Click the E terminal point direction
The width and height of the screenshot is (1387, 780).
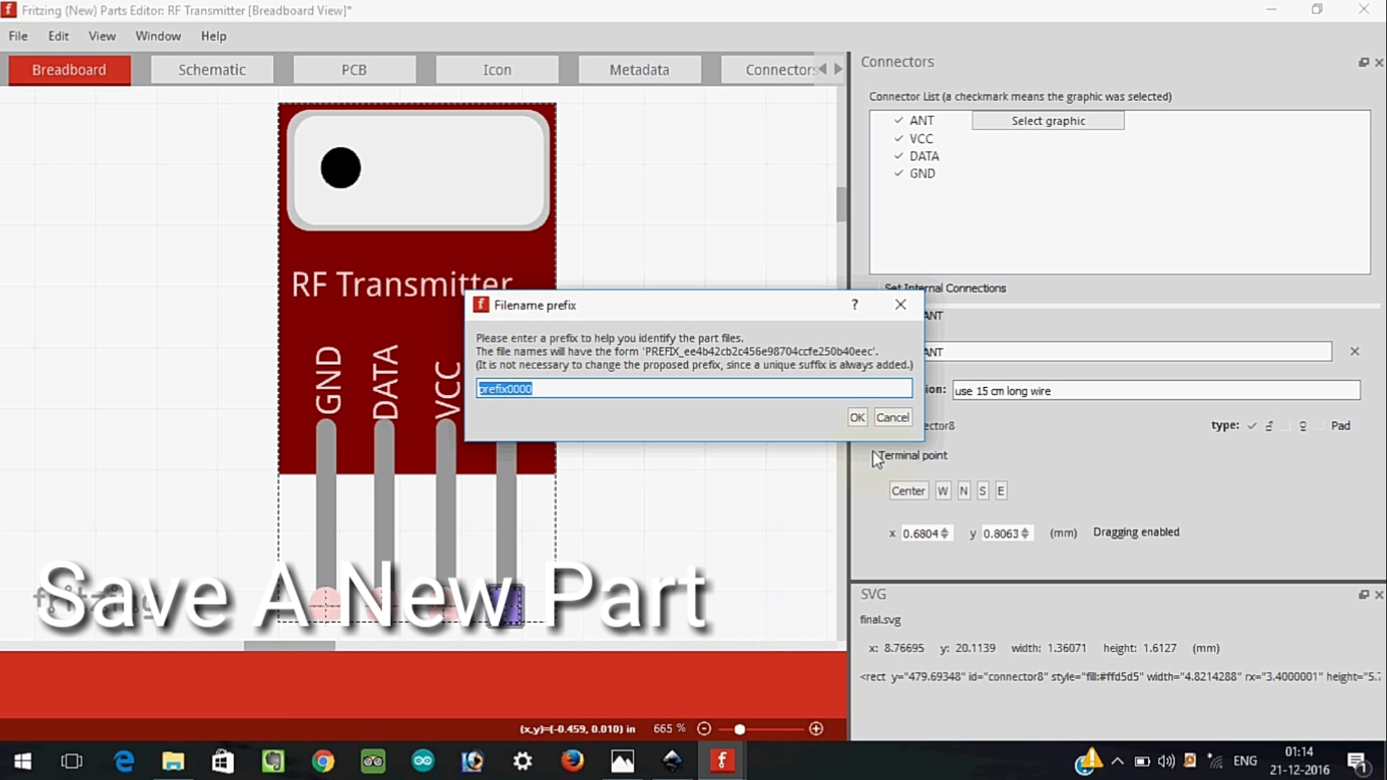pos(1001,490)
